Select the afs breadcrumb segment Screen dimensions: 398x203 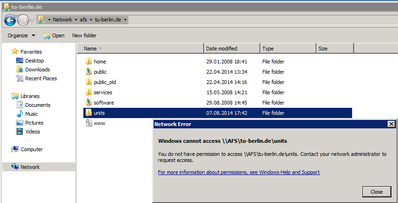click(x=83, y=20)
